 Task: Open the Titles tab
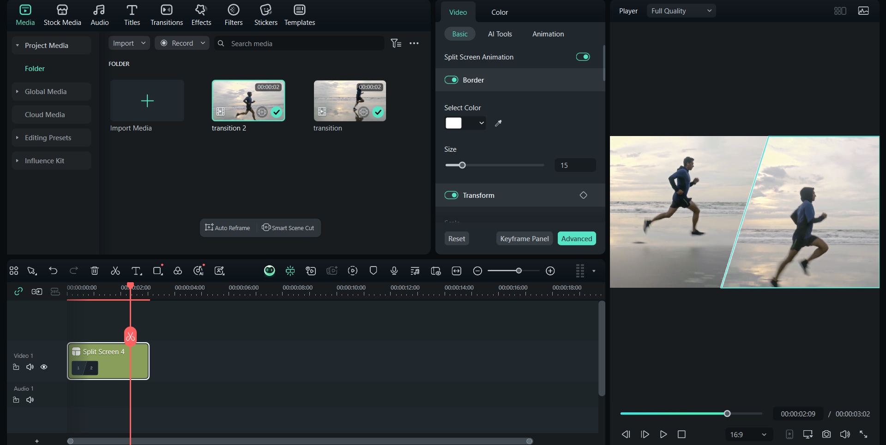[x=132, y=15]
